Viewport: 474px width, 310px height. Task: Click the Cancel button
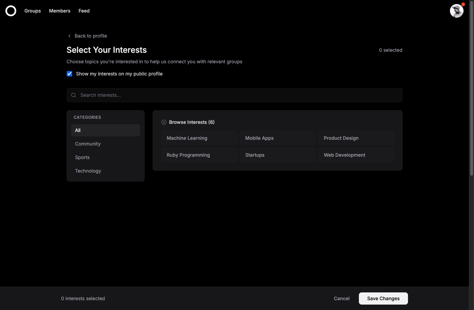coord(341,298)
